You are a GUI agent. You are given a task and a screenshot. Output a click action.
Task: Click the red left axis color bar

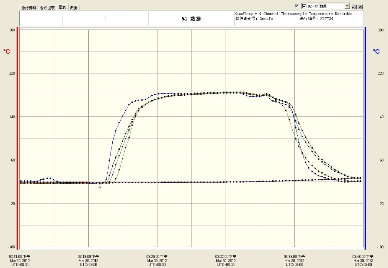(17, 138)
